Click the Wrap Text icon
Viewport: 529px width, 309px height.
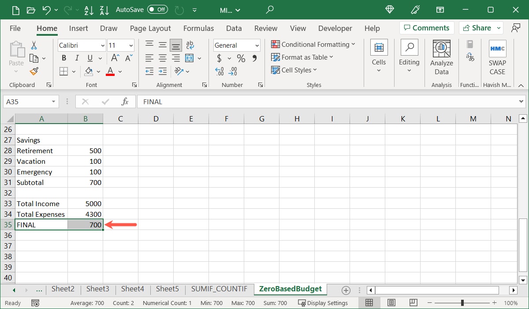pos(190,45)
